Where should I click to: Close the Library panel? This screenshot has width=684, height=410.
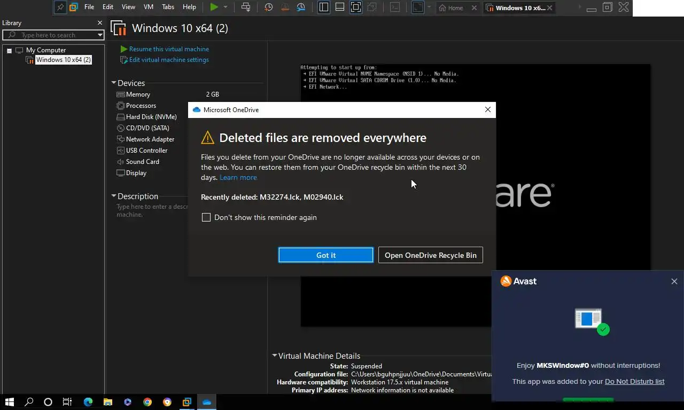pos(99,23)
